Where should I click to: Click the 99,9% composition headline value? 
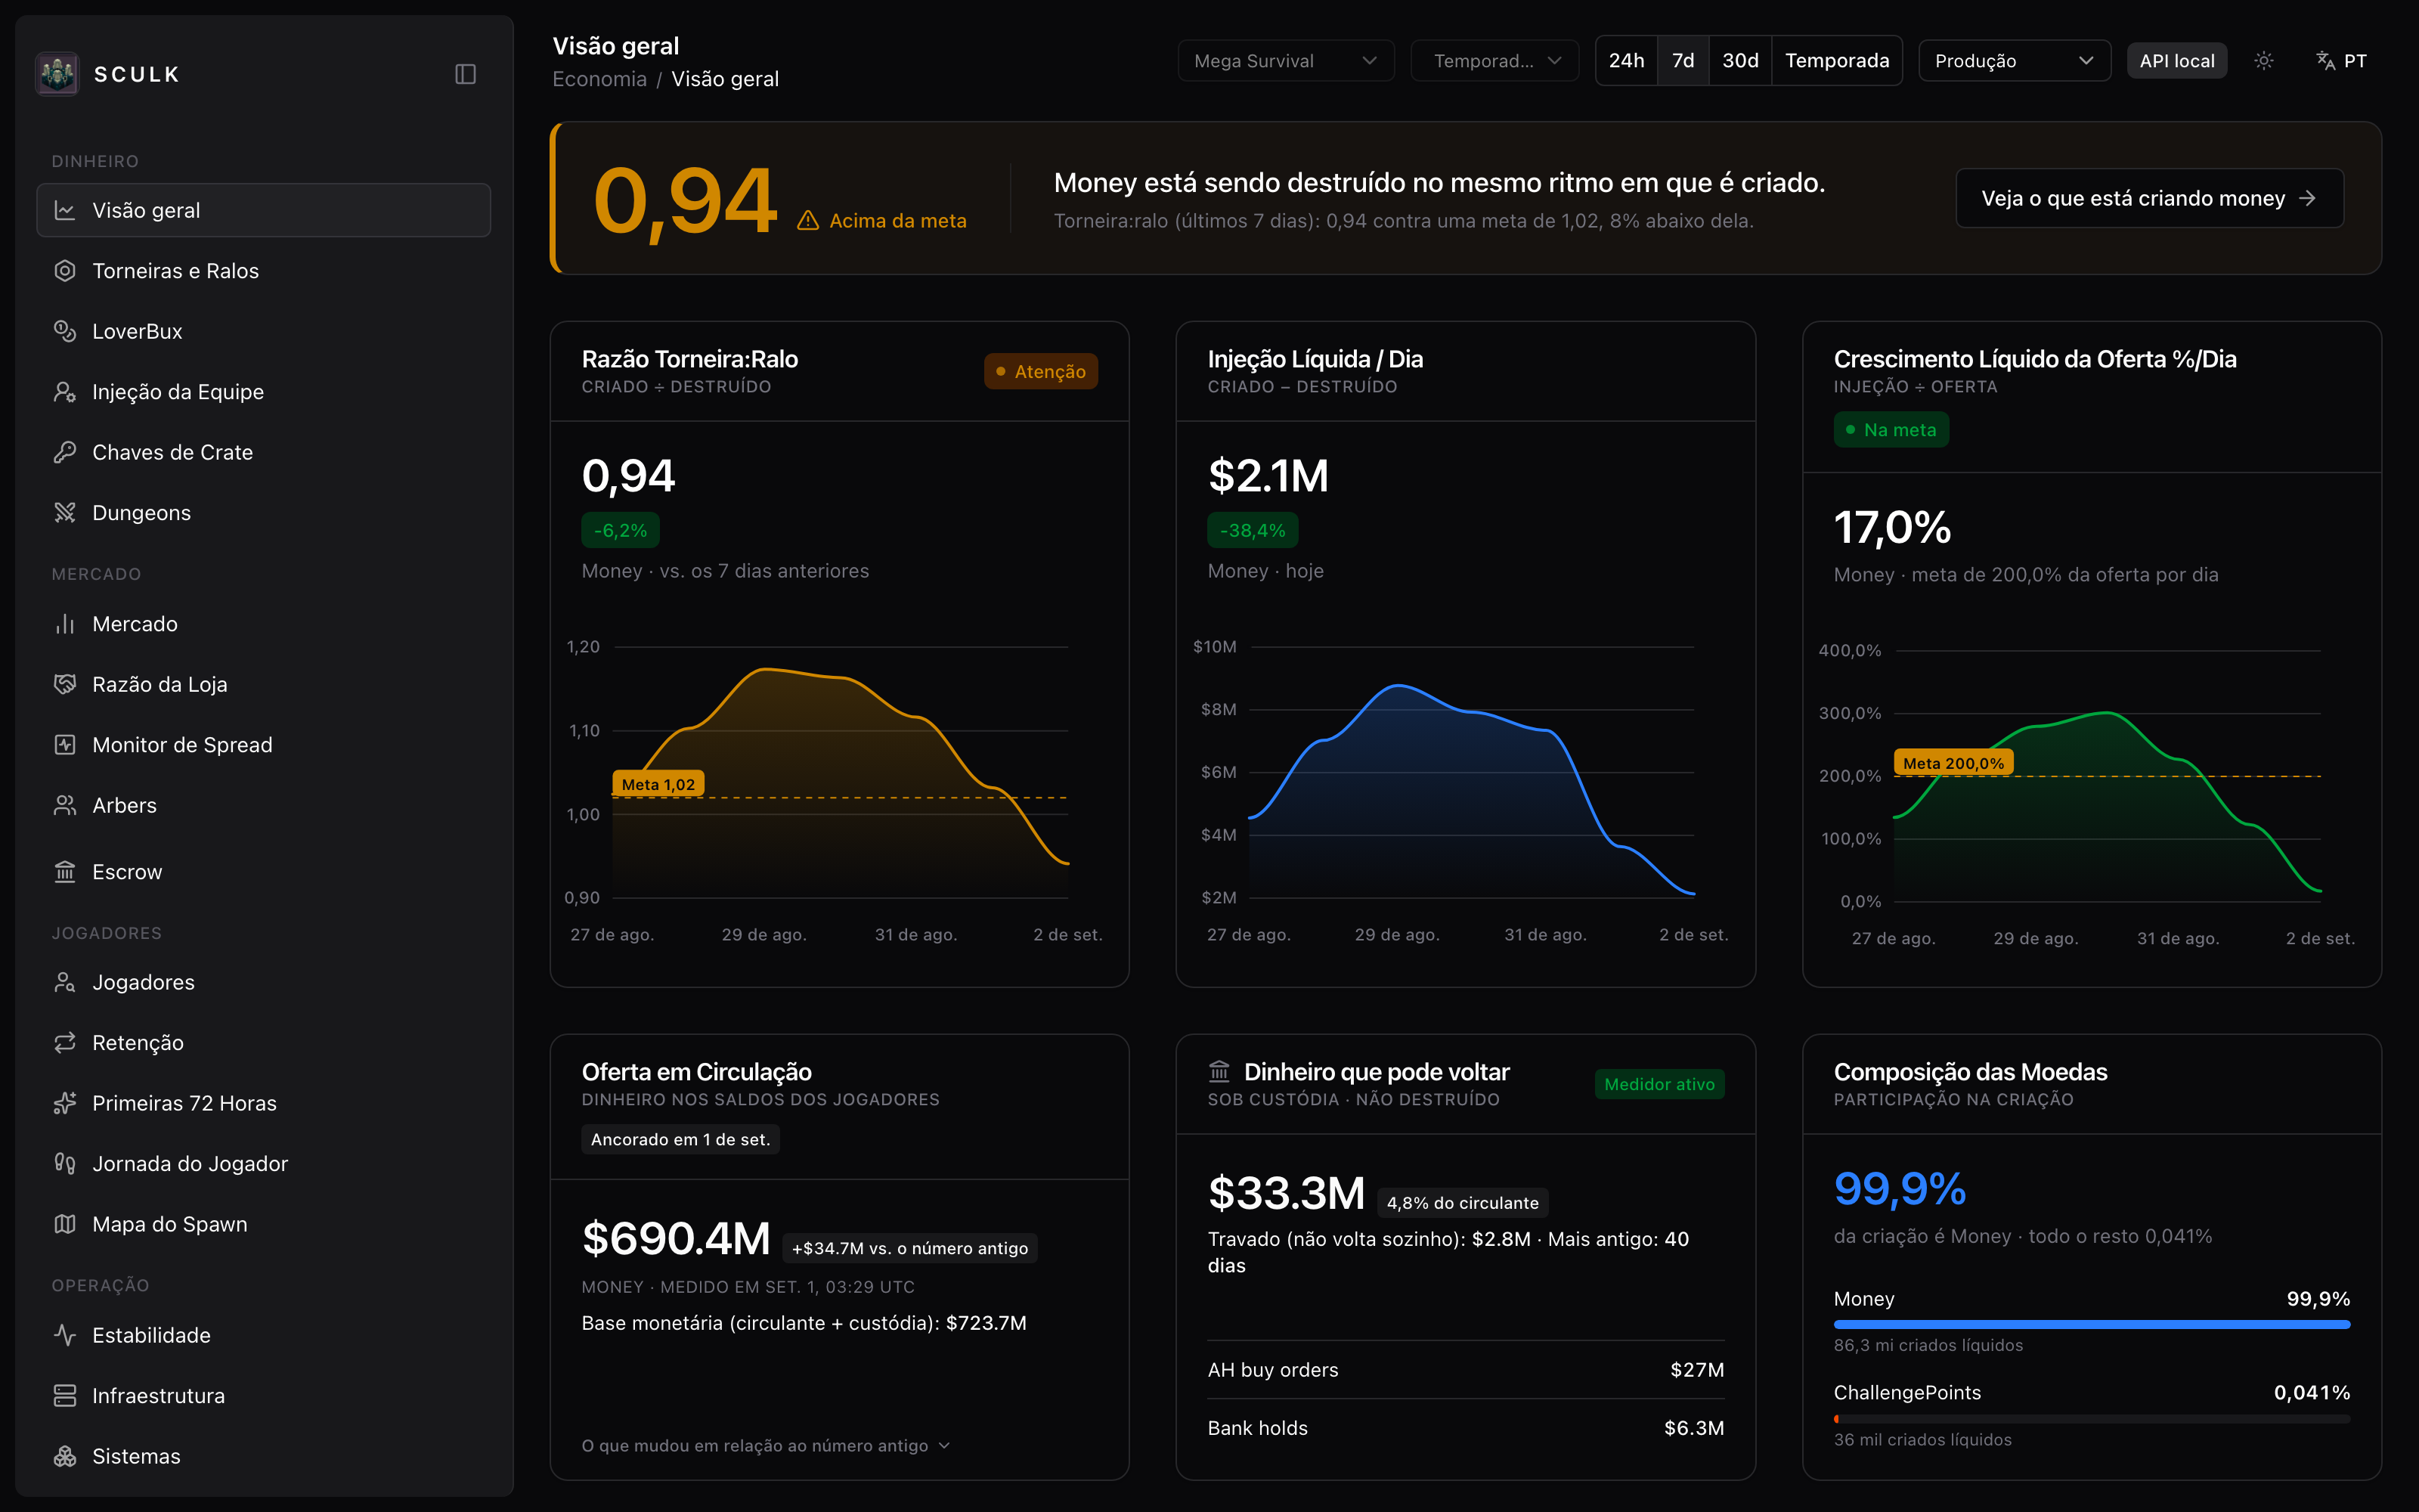click(x=1899, y=1189)
